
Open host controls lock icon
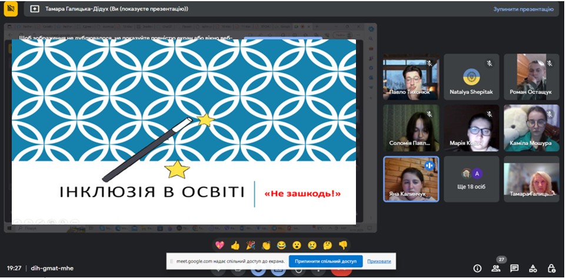[551, 269]
